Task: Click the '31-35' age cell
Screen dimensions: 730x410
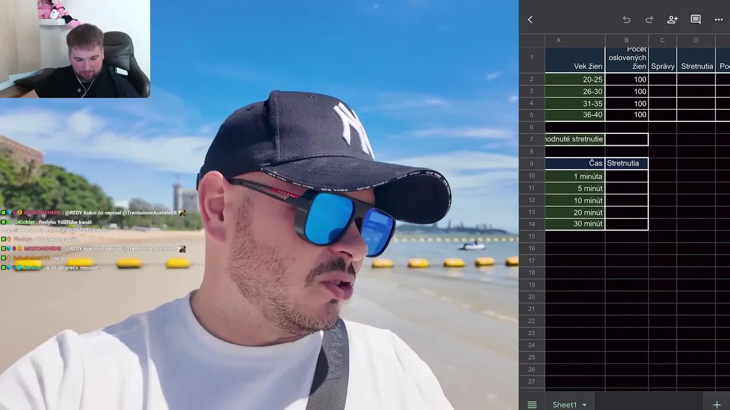Action: (575, 103)
